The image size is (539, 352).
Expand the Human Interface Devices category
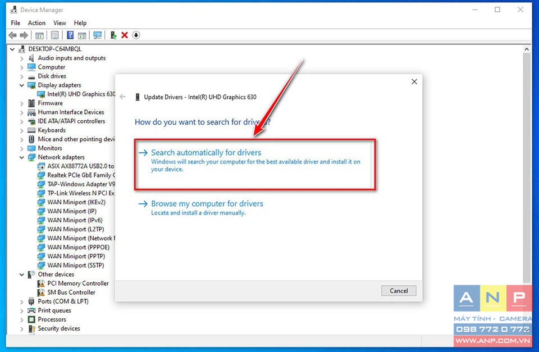coord(22,112)
